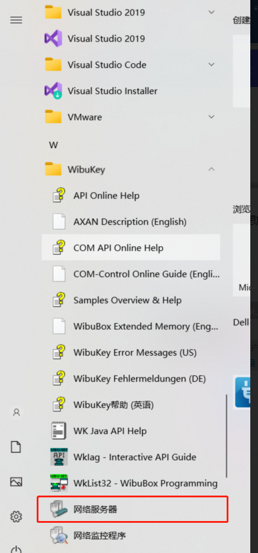Open WK Java API Help icon
The image size is (258, 553).
tap(59, 431)
